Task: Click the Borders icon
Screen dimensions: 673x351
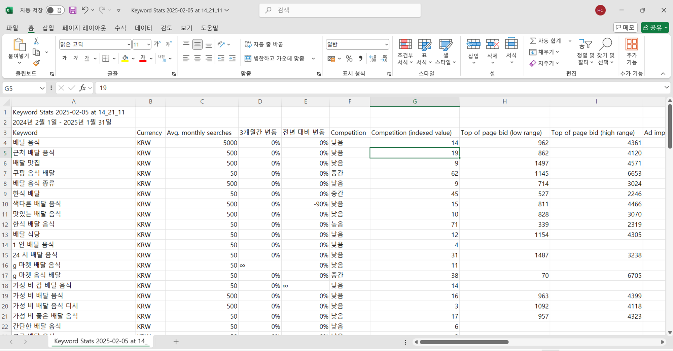Action: (x=106, y=58)
